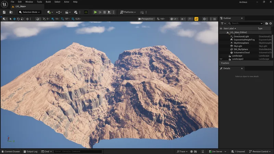This screenshot has width=274, height=154.
Task: Open the Blueprints dropdown
Action: click(59, 12)
